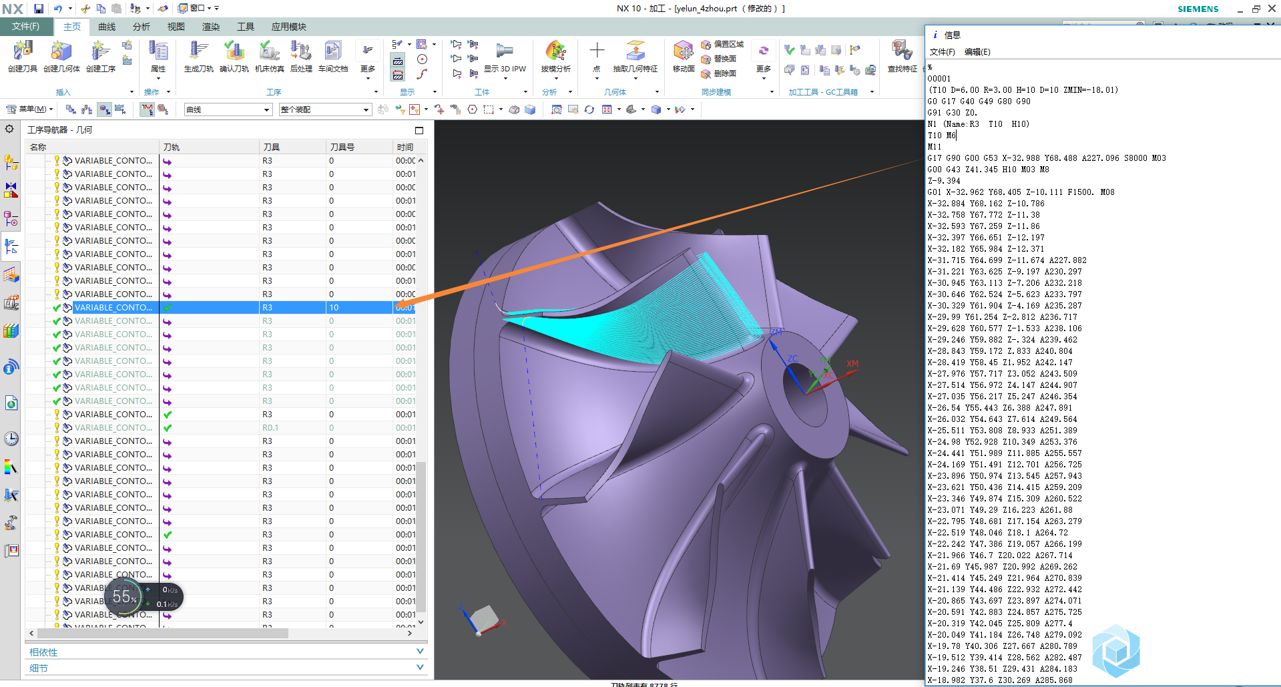Viewport: 1281px width, 687px height.
Task: Open the History clock in the resource bar
Action: click(x=11, y=439)
